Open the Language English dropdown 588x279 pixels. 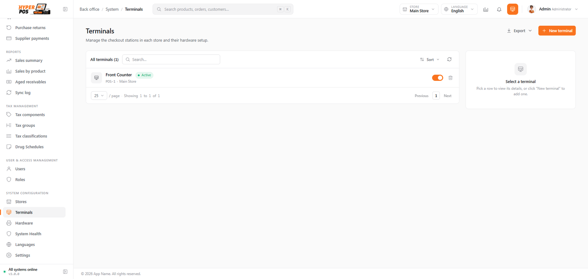click(x=459, y=9)
